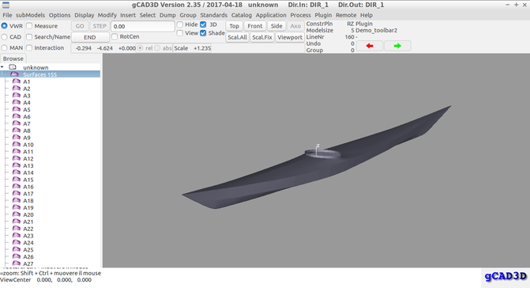Switch to Side view
530x288 pixels.
[276, 26]
